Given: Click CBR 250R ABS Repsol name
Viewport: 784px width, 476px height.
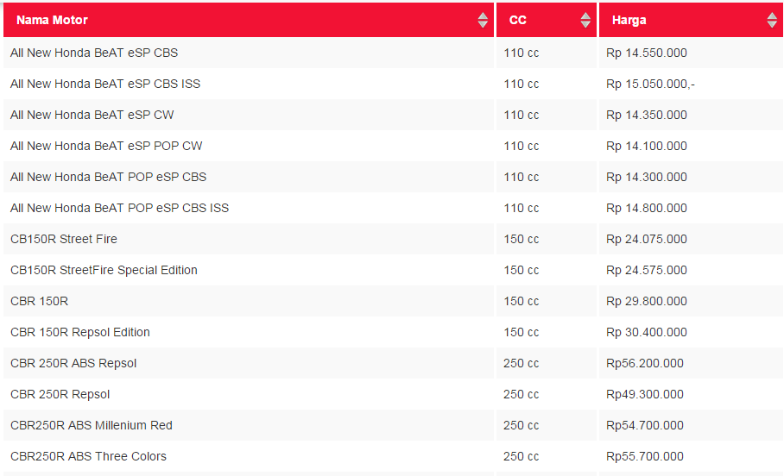Looking at the screenshot, I should (73, 363).
